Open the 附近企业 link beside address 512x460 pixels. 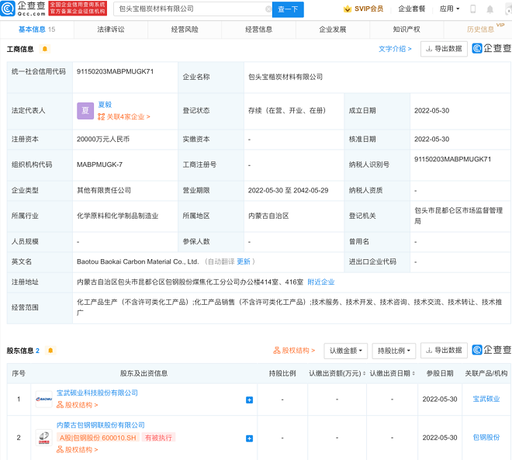tap(320, 282)
